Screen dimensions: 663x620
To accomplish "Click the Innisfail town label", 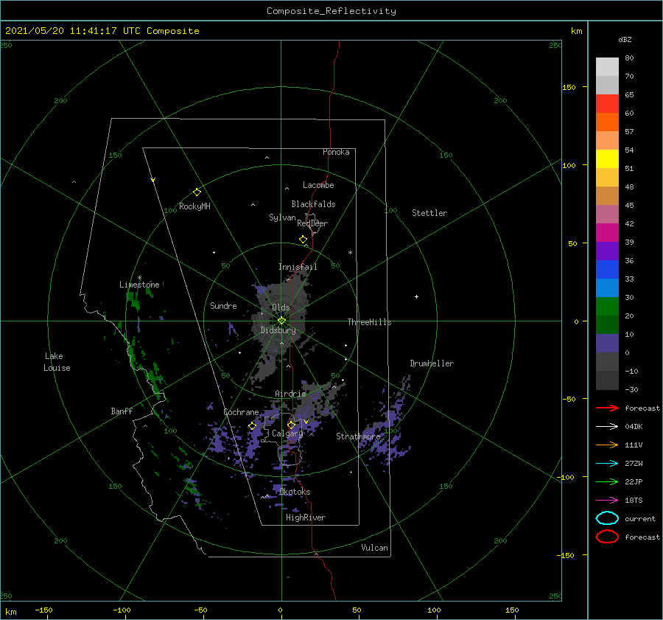I will tap(298, 267).
